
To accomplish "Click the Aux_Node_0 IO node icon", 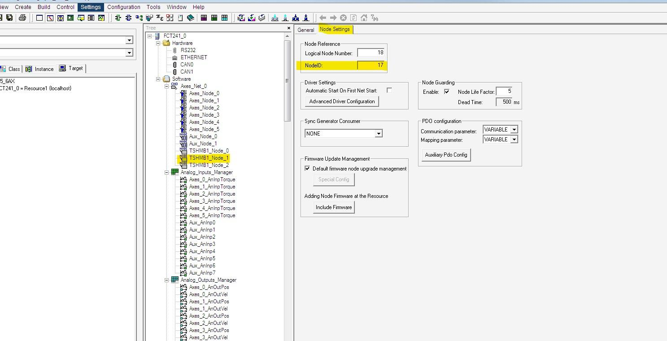I will pyautogui.click(x=183, y=136).
